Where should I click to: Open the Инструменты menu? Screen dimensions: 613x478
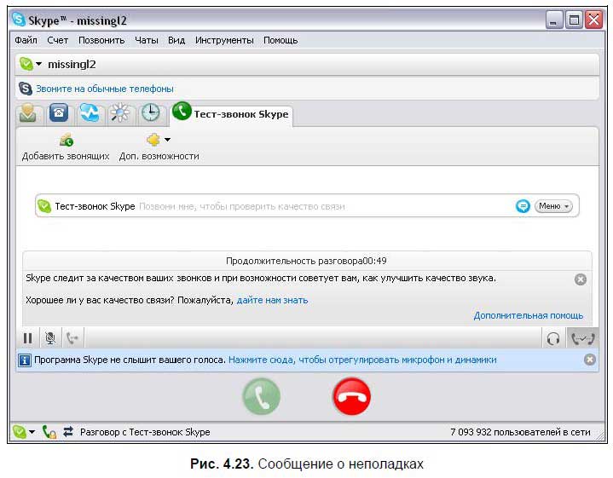tap(223, 40)
